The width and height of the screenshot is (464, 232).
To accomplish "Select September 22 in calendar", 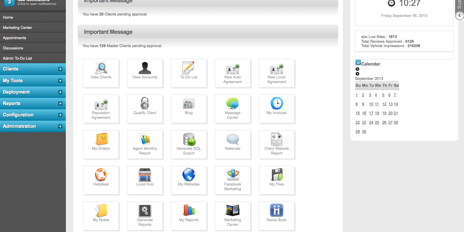I will pyautogui.click(x=358, y=122).
